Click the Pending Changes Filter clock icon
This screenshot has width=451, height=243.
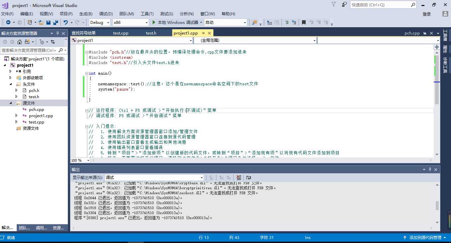(x=41, y=42)
